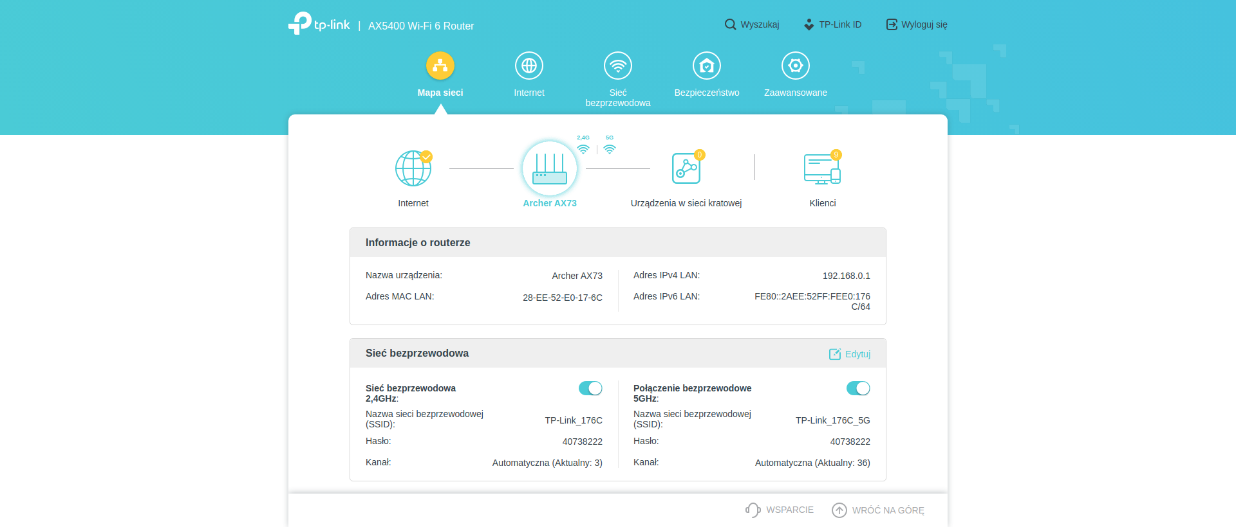View connected Klienci devices icon
The width and height of the screenshot is (1236, 527).
(x=822, y=169)
